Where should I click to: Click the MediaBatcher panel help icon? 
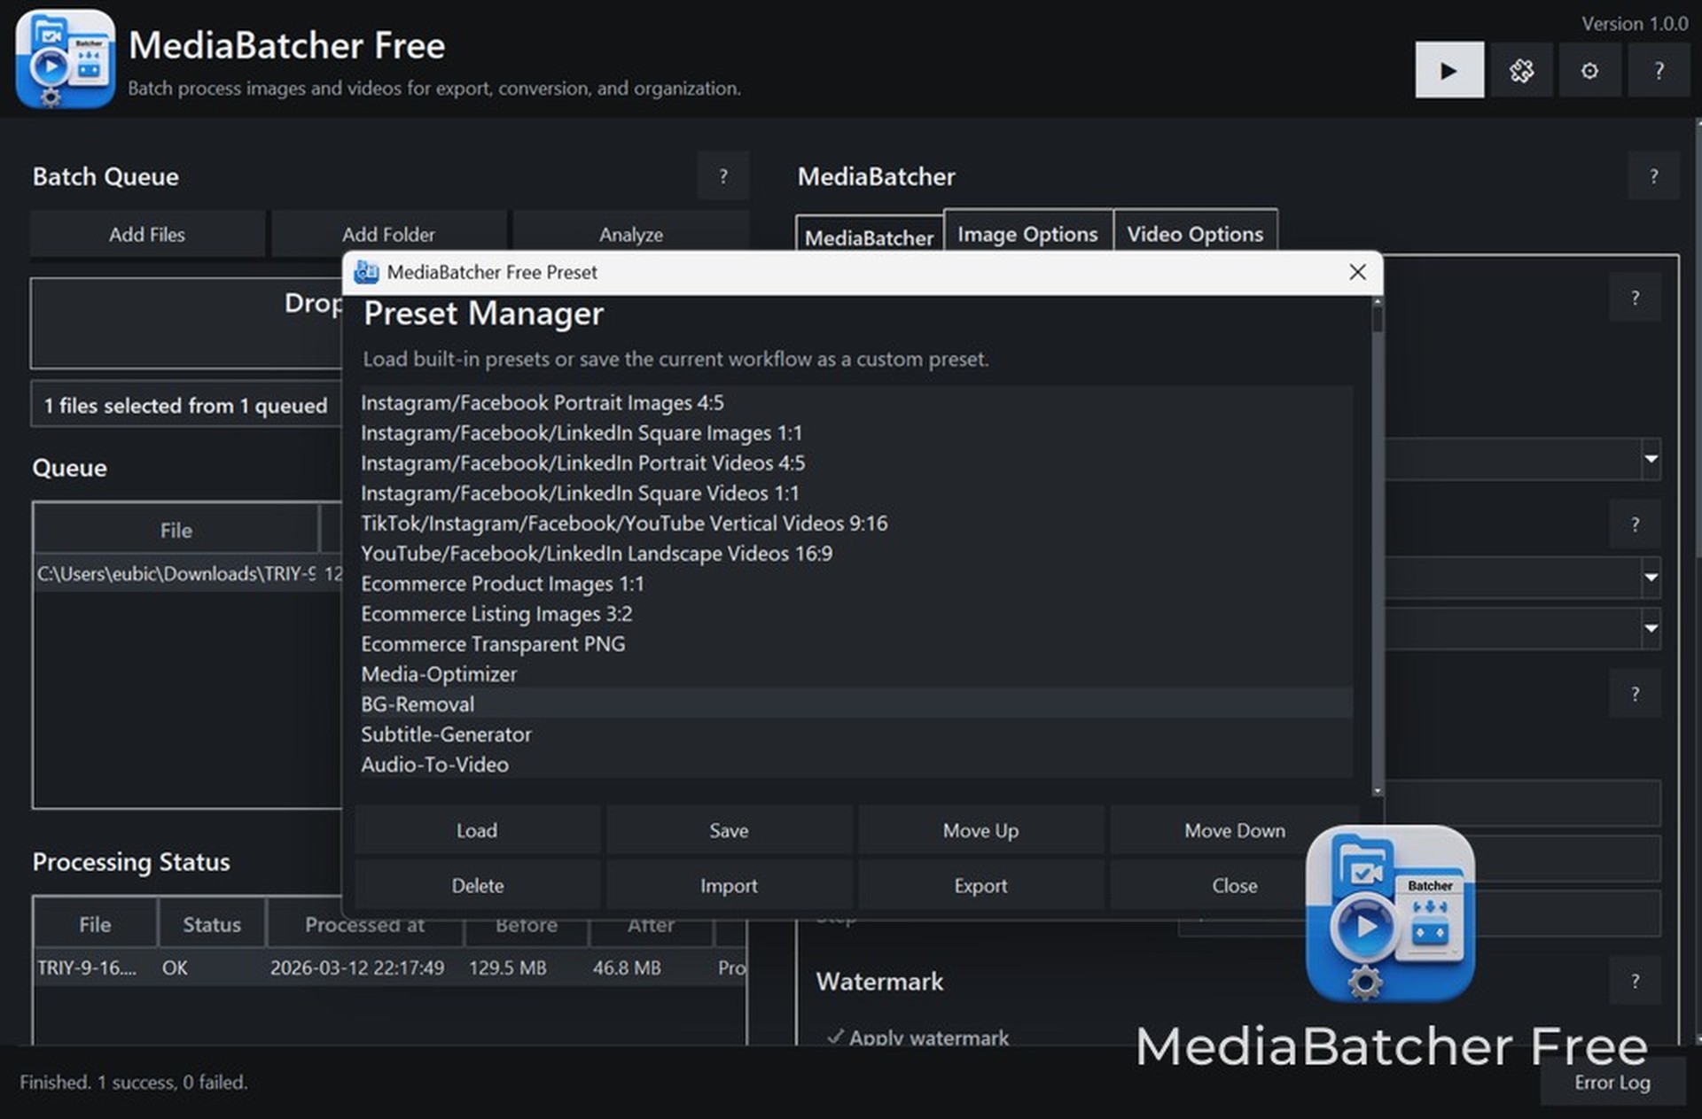[x=1653, y=176]
